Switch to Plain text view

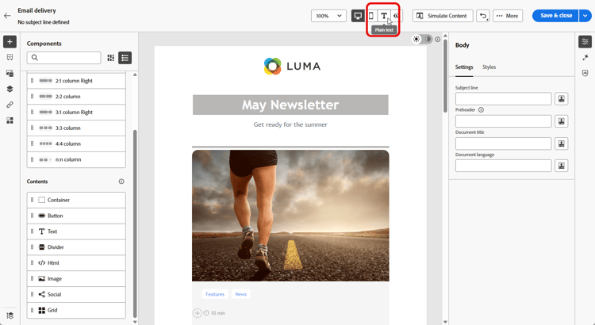[384, 16]
